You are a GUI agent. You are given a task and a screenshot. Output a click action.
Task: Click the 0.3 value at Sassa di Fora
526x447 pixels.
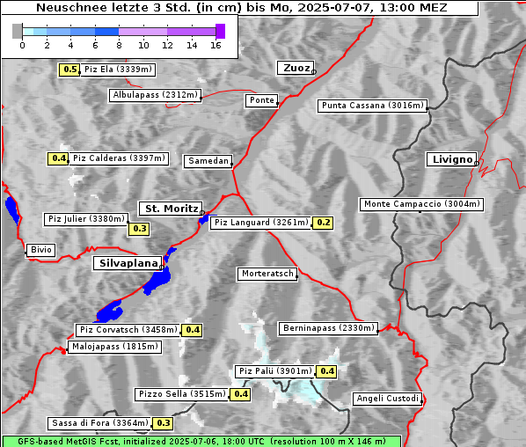tap(163, 423)
